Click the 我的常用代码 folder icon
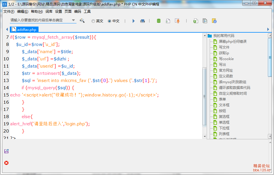 (210, 36)
